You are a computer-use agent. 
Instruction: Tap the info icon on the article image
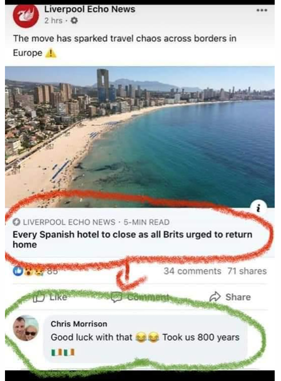tap(259, 208)
